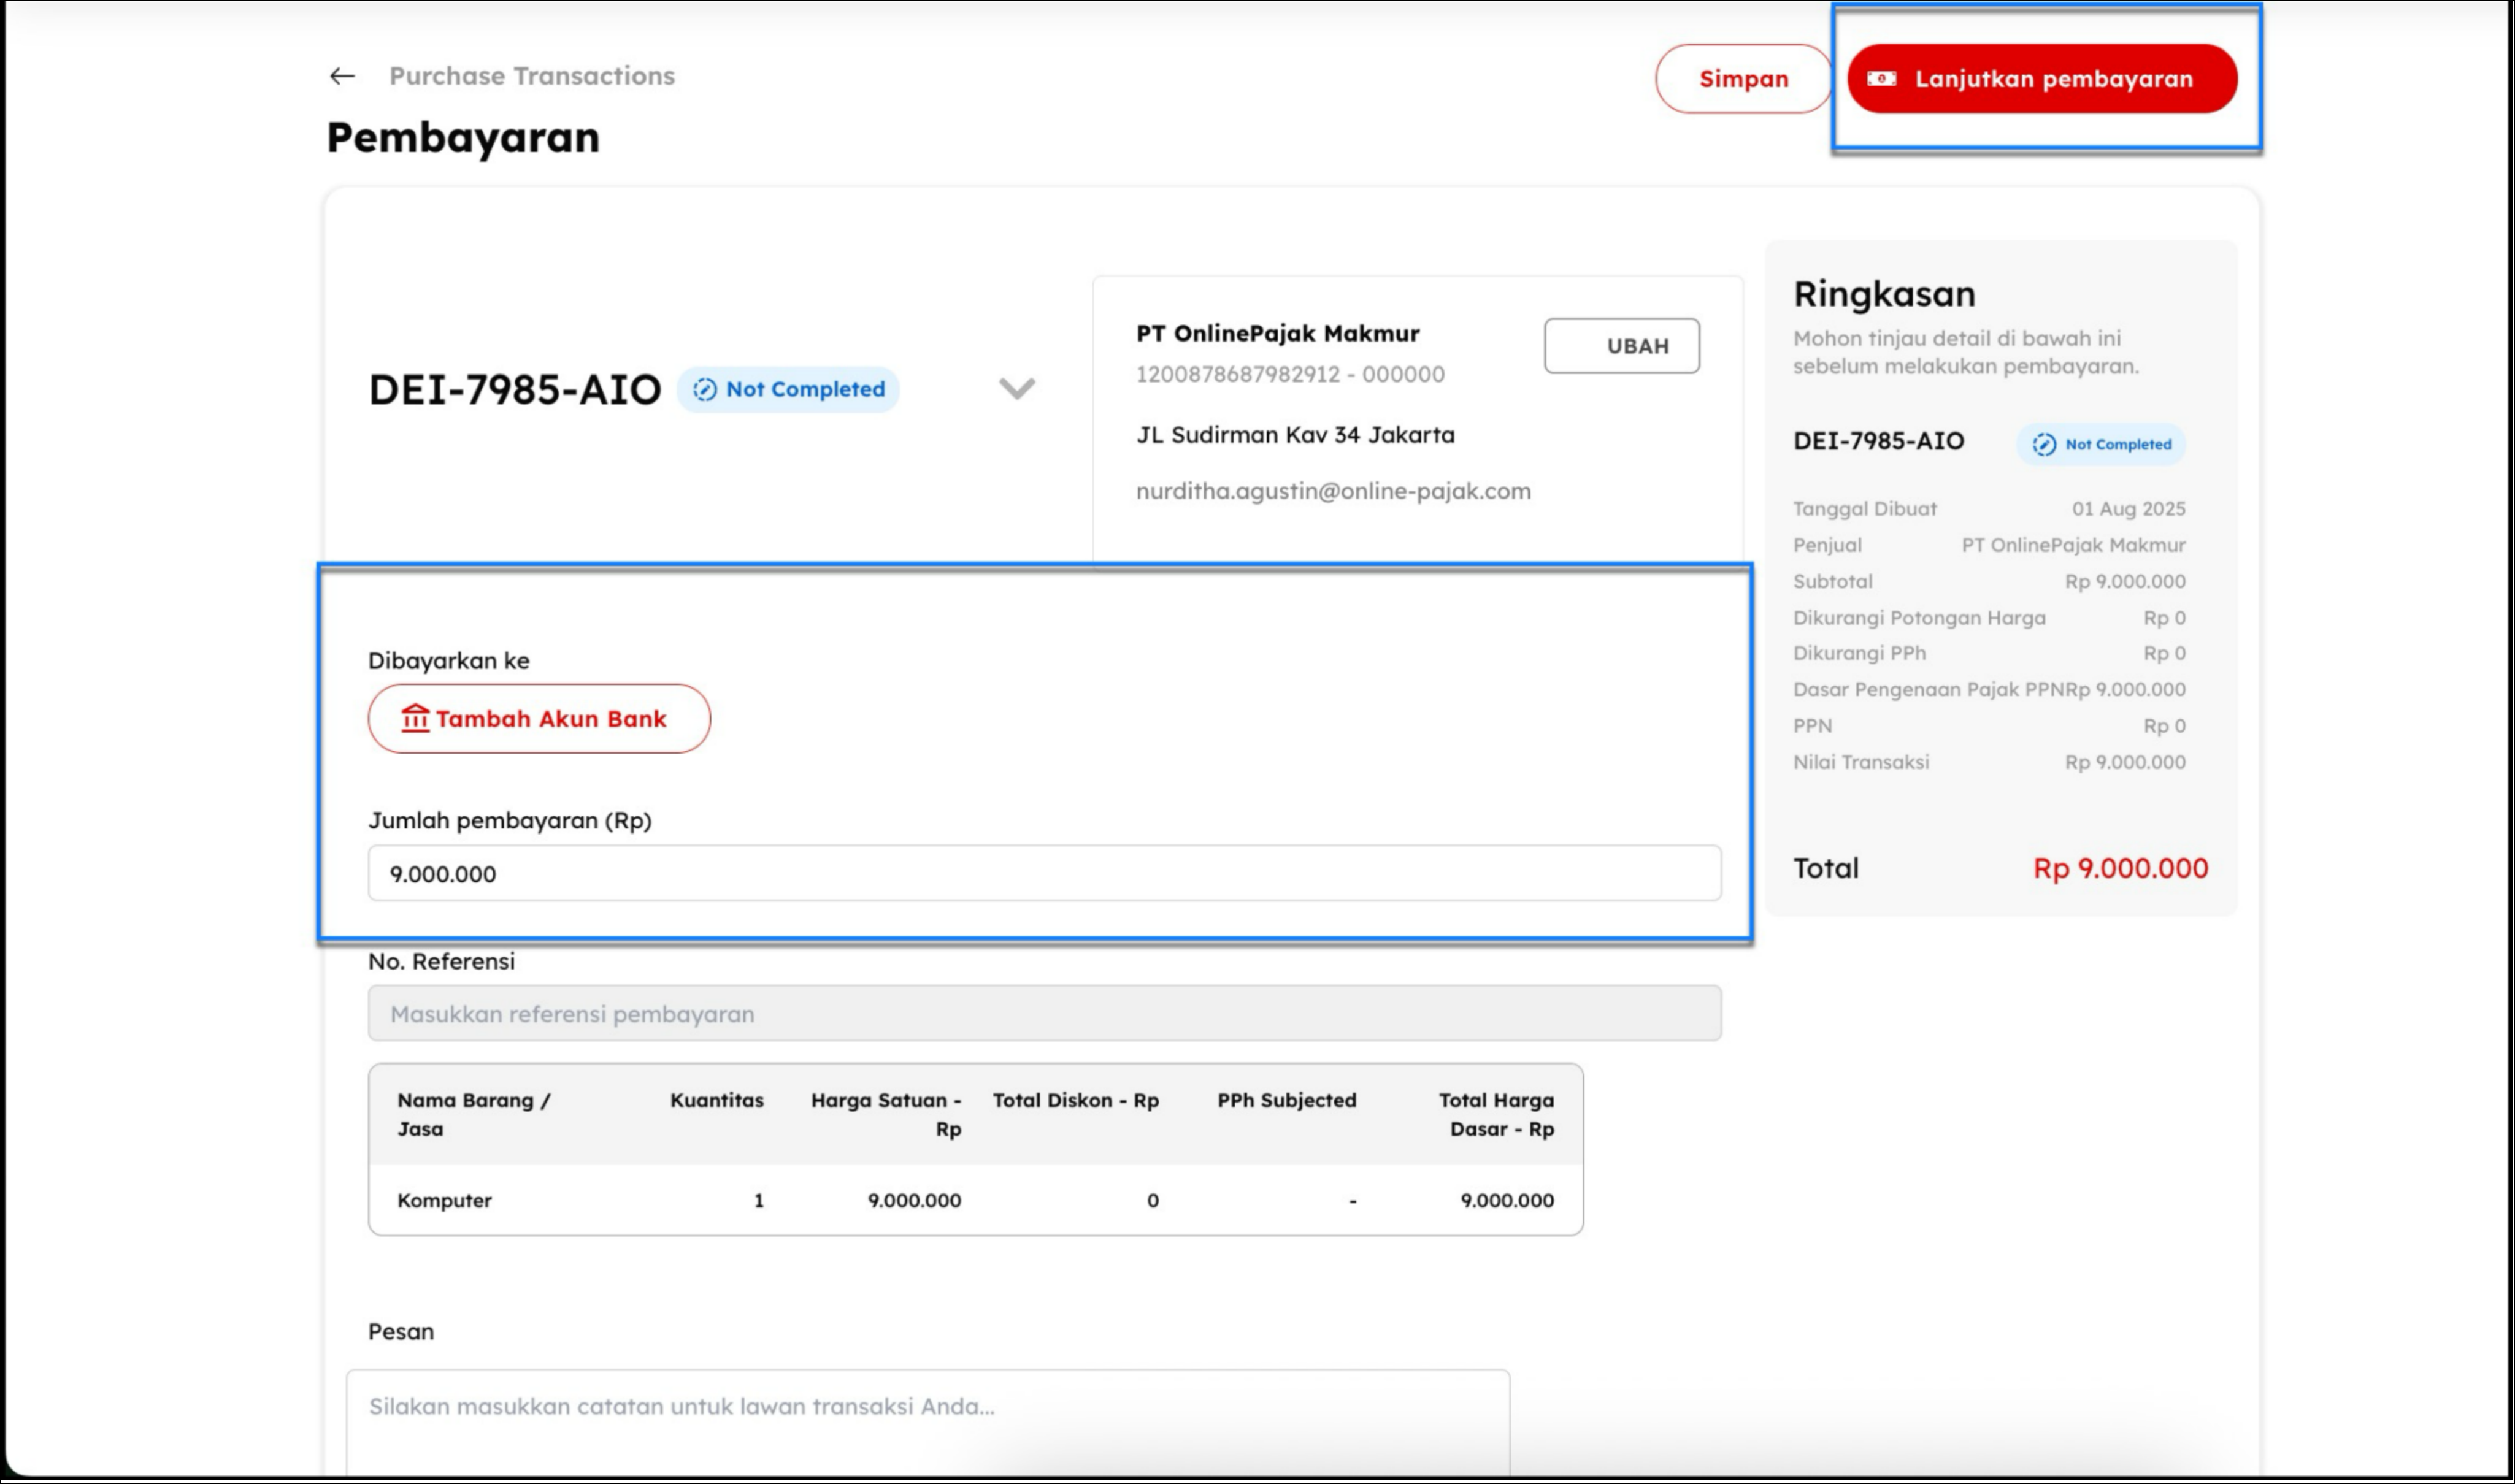
Task: Click the No. Referensi input field
Action: click(x=1044, y=1013)
